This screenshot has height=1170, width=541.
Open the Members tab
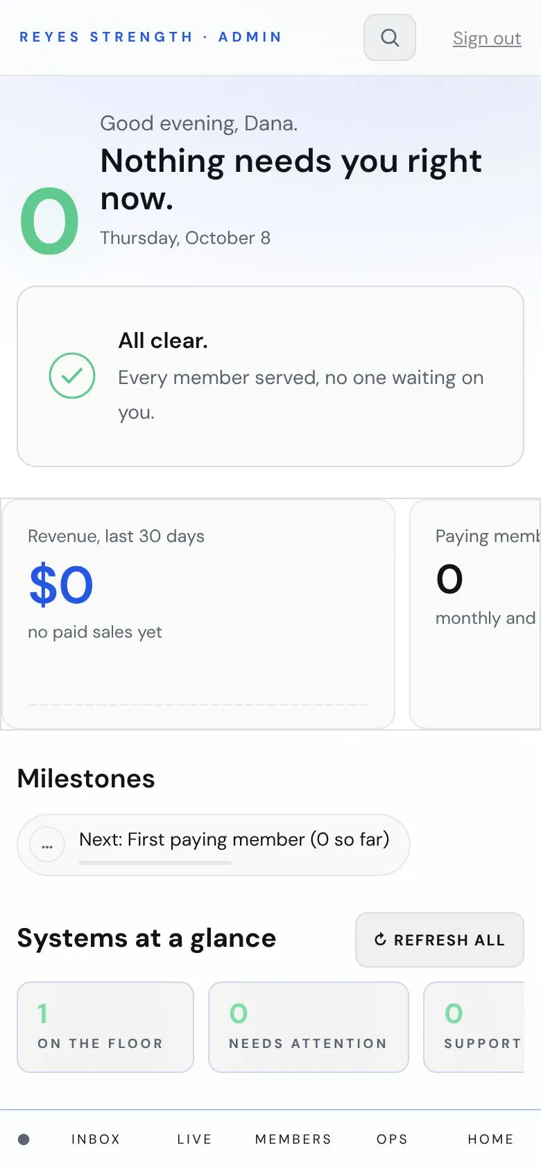pyautogui.click(x=293, y=1140)
